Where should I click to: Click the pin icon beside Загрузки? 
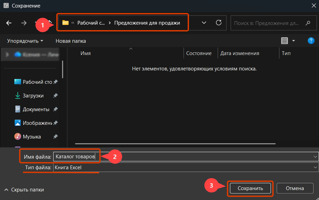[56, 96]
